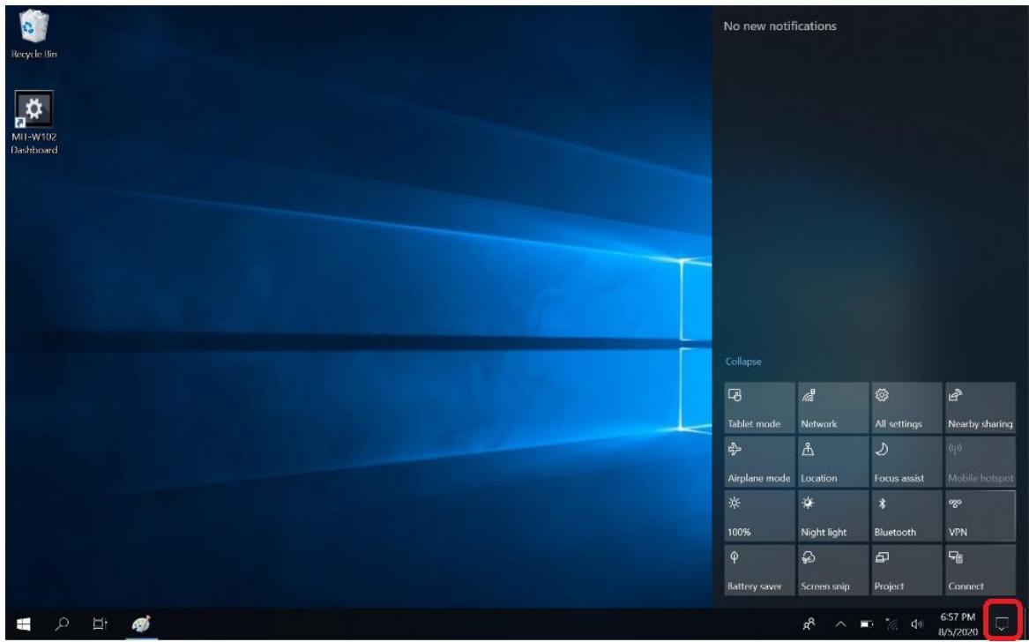Turn on Night light tile

pos(831,515)
